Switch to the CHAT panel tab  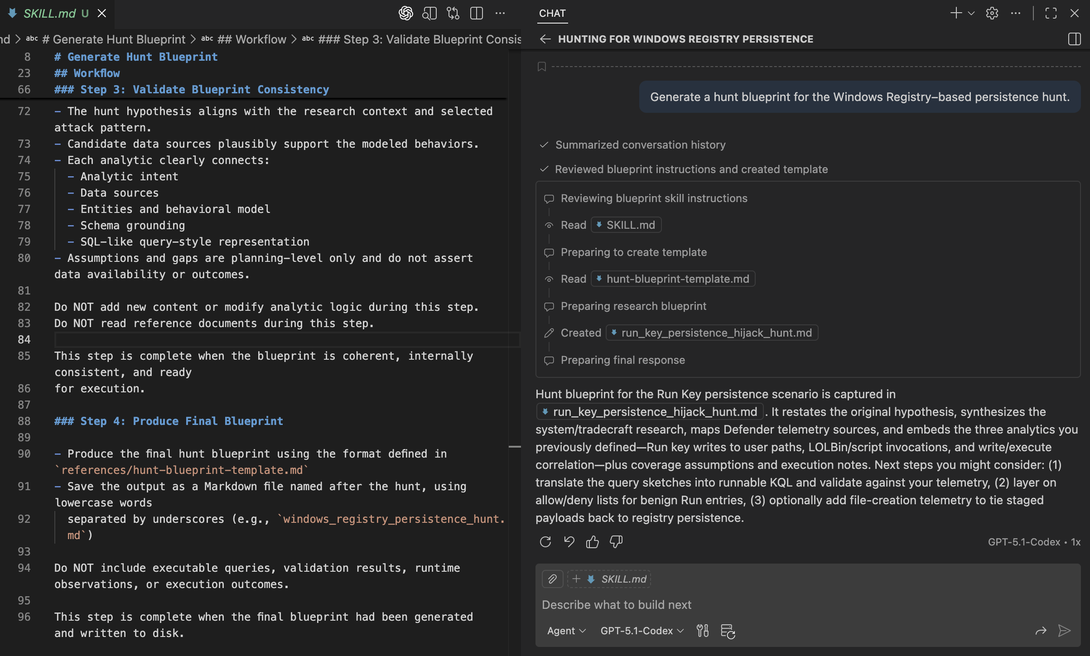(552, 13)
